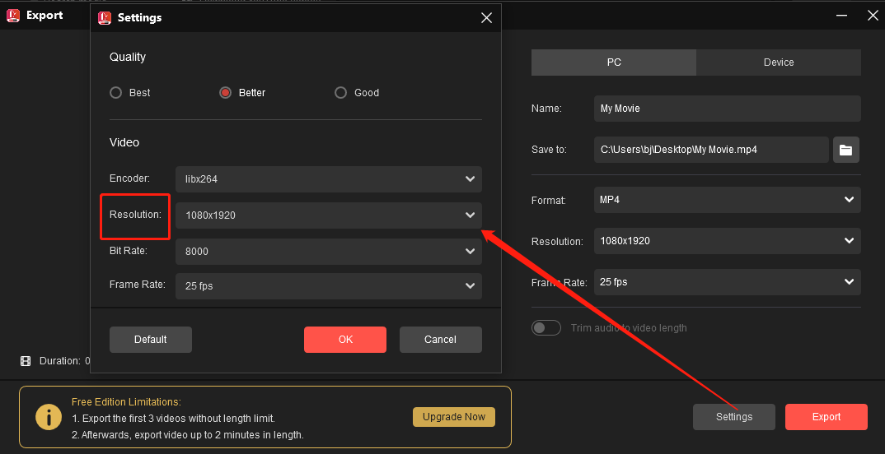Click the Format: label in Export window

549,201
